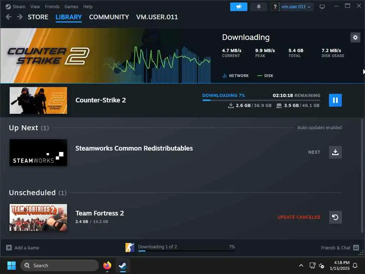The width and height of the screenshot is (365, 274).
Task: Switch to the STORE tab
Action: (38, 17)
